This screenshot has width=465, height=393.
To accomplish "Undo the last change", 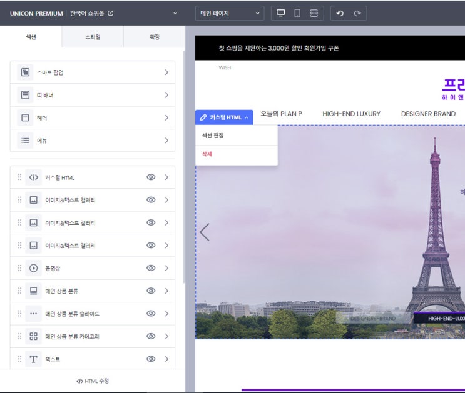I will coord(340,13).
